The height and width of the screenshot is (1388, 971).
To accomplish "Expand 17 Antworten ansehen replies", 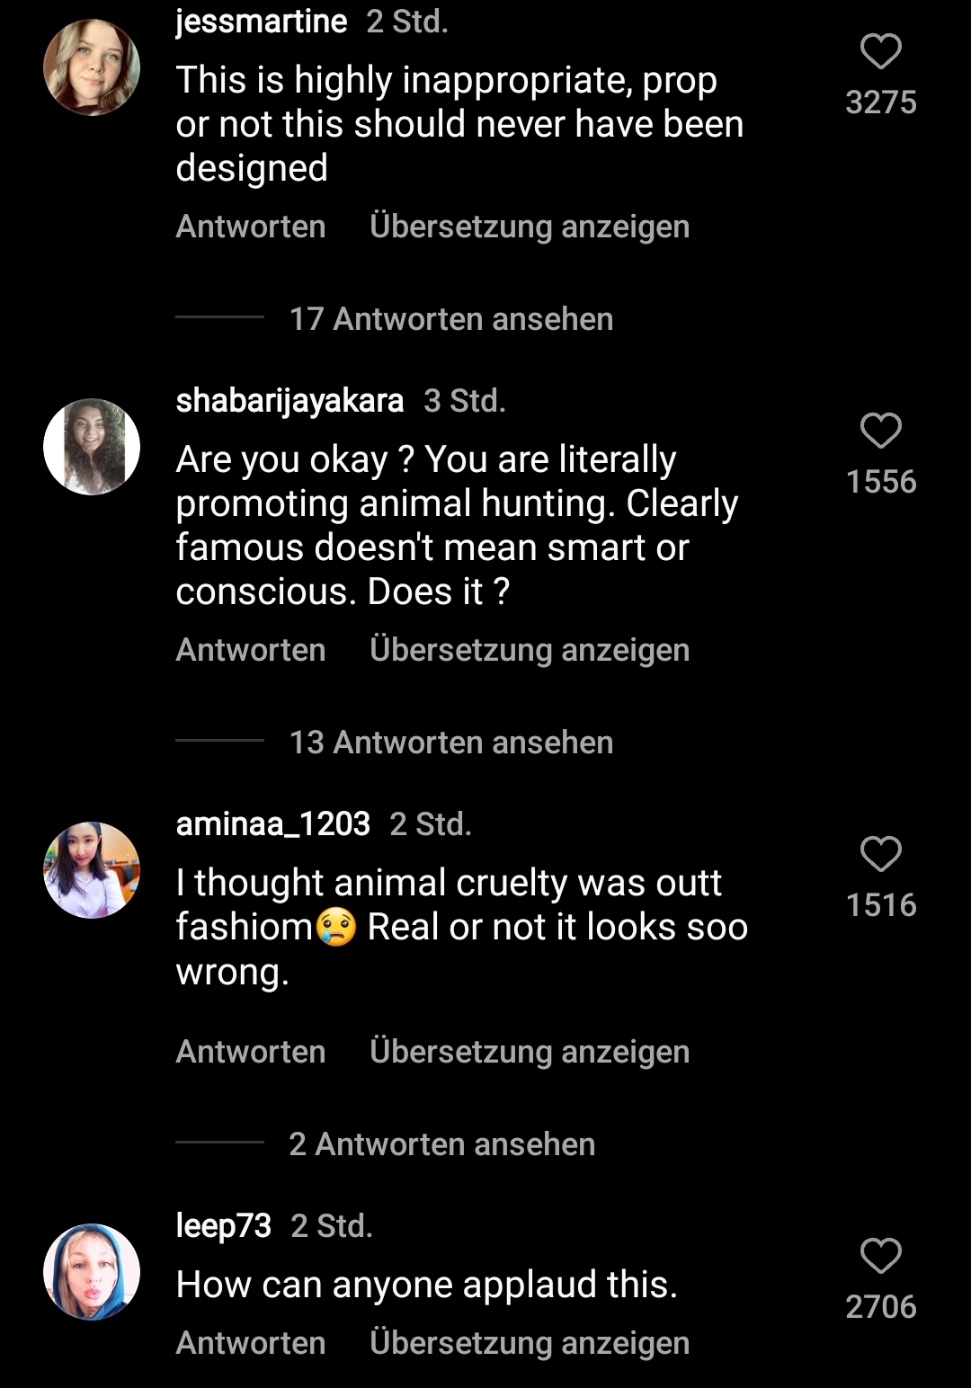I will coord(450,319).
